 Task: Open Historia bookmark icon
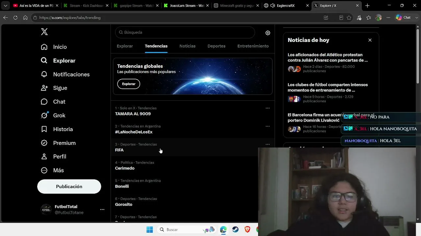pyautogui.click(x=44, y=129)
